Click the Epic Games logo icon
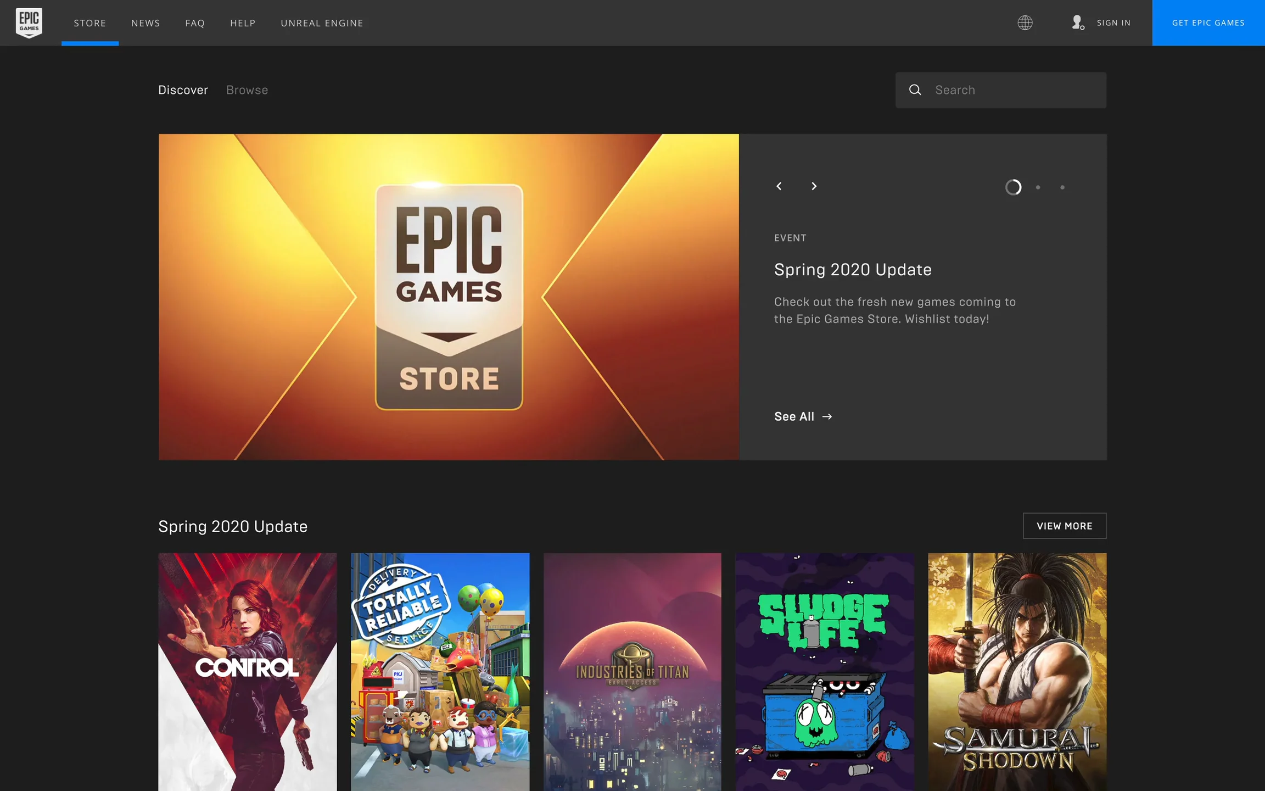This screenshot has width=1265, height=791. click(x=29, y=23)
